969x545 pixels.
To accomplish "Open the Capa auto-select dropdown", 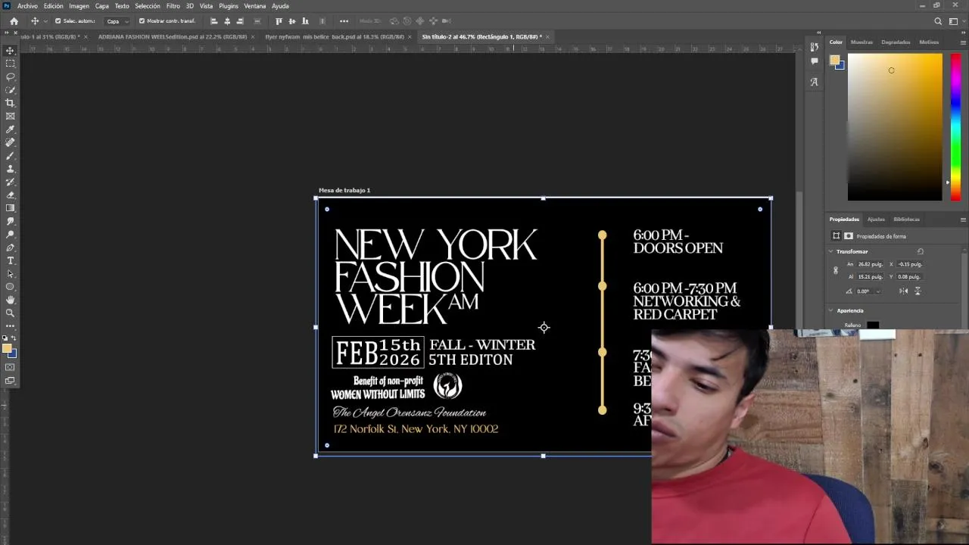I will [117, 21].
